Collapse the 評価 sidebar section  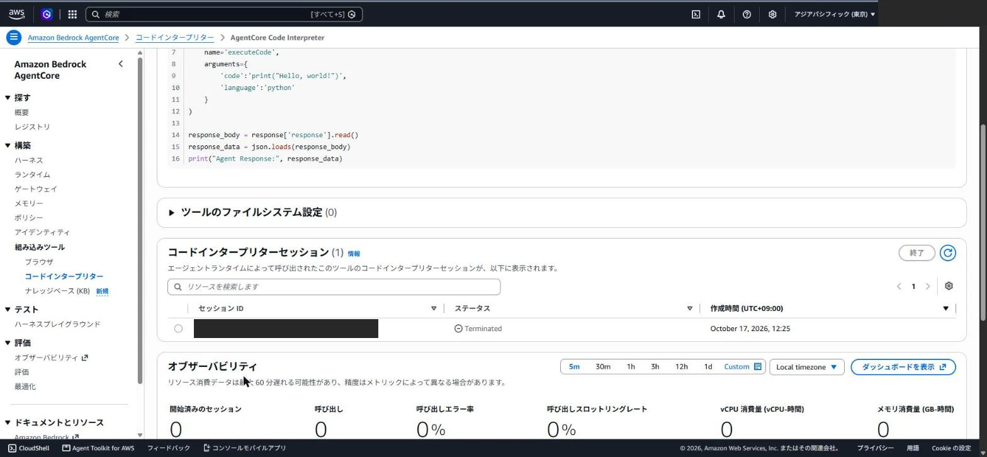point(8,343)
